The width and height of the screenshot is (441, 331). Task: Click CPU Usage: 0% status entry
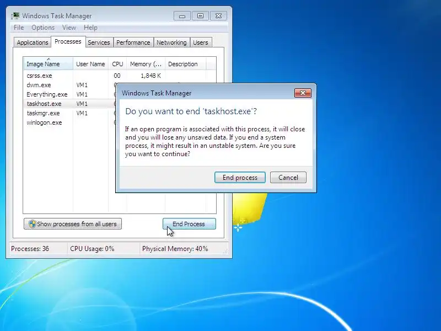pyautogui.click(x=92, y=249)
